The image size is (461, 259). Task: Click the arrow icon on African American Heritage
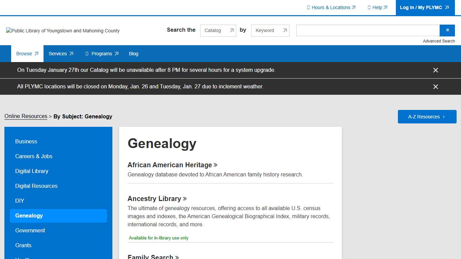(x=215, y=165)
